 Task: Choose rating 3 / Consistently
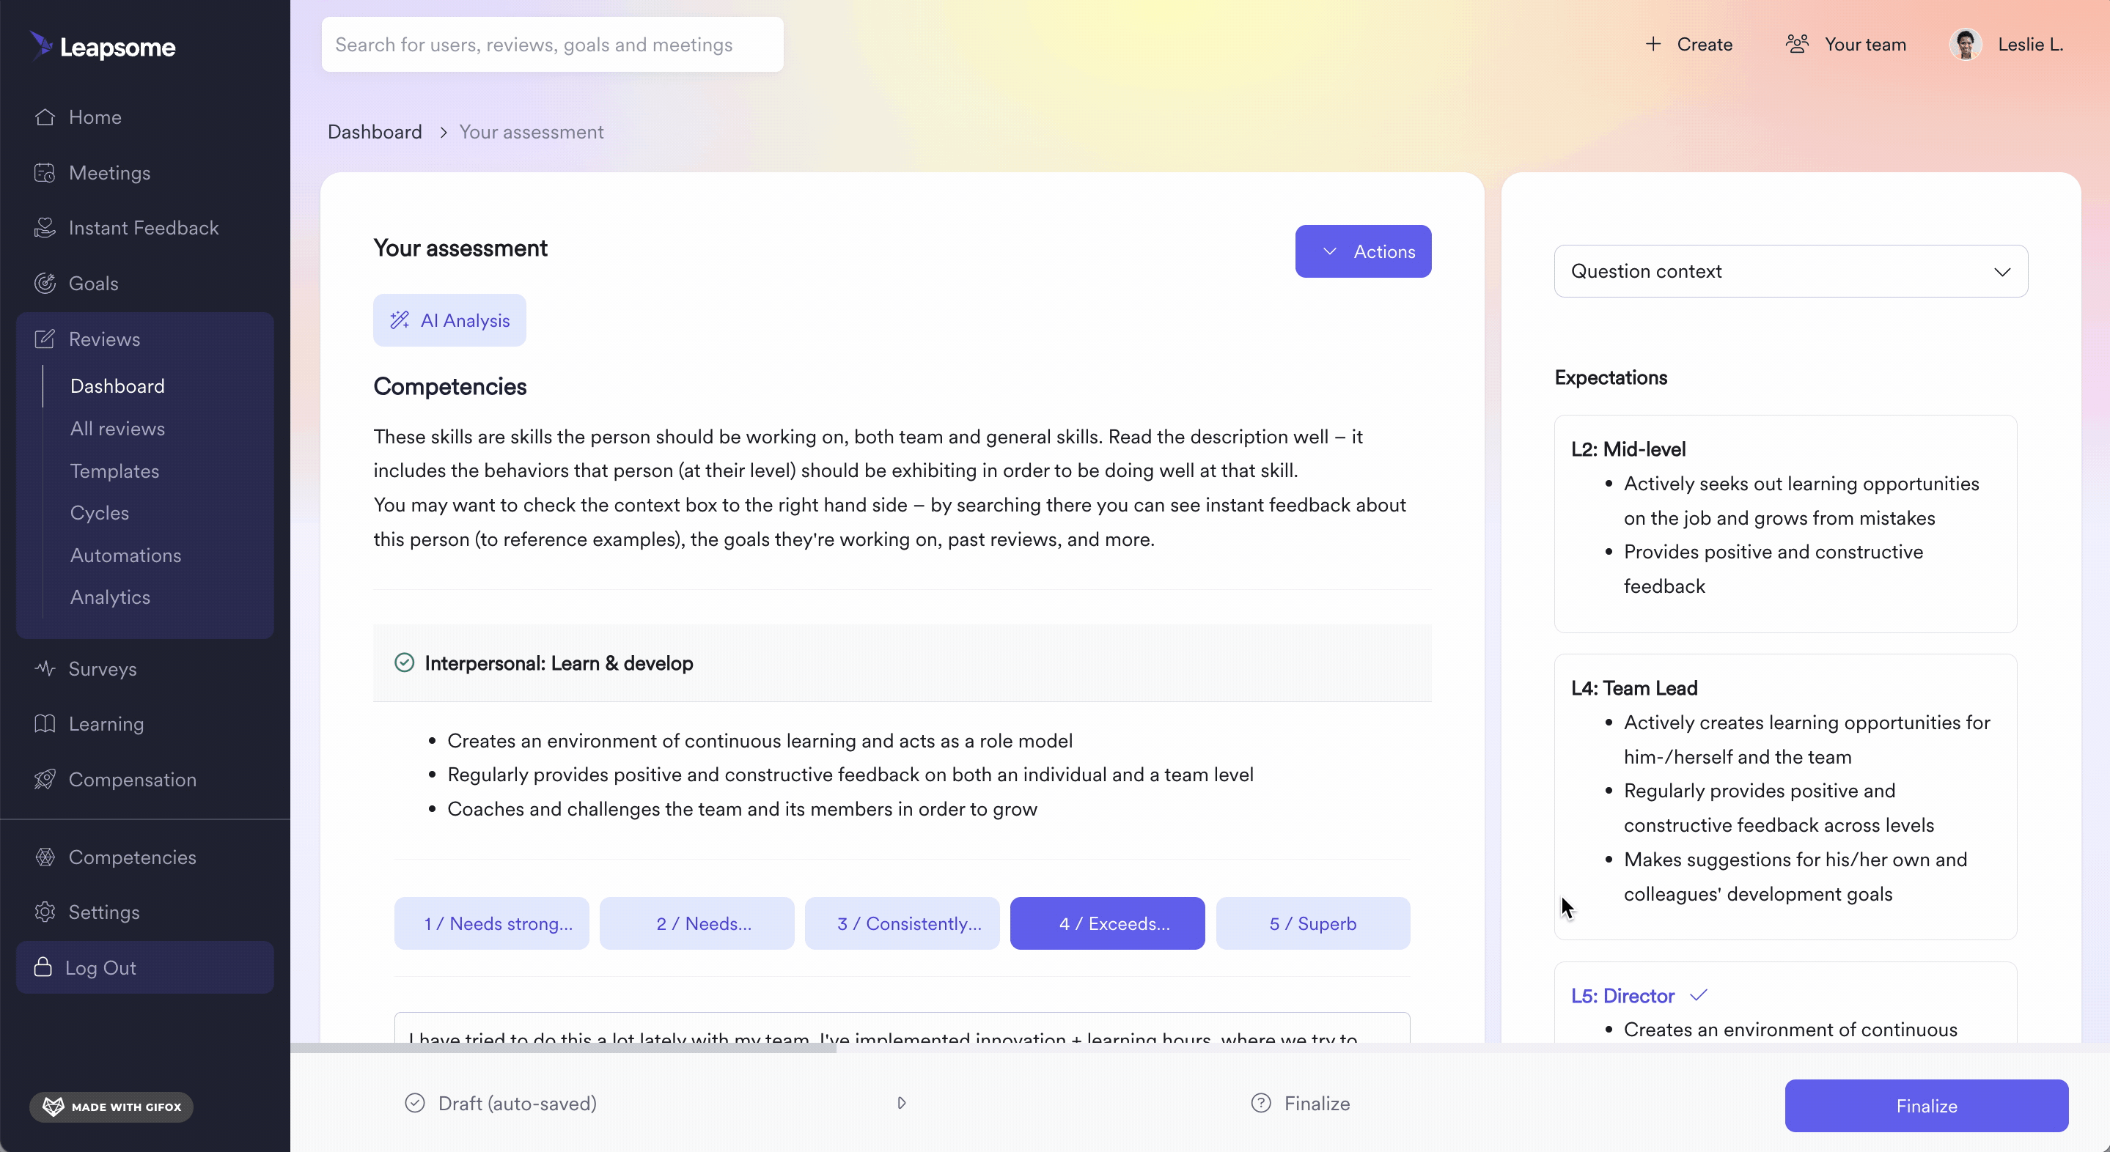[x=902, y=923]
